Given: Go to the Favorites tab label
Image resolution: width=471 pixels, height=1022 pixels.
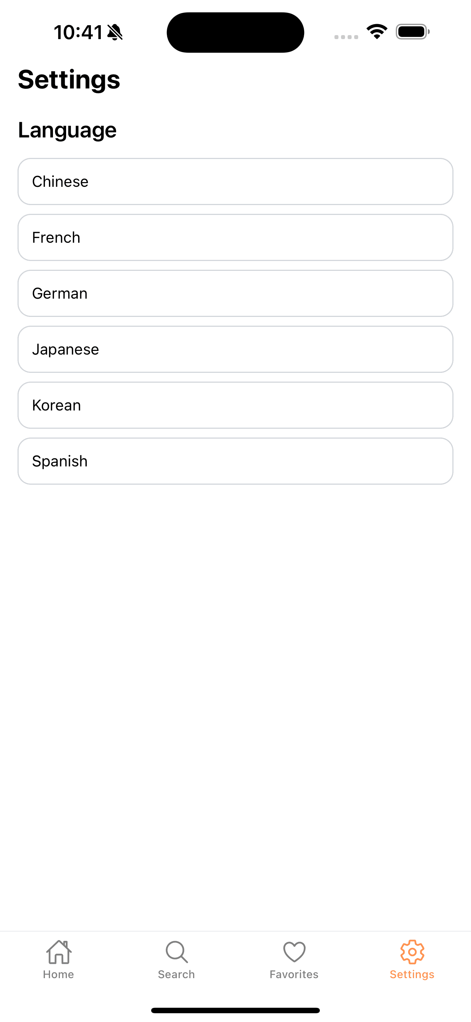Looking at the screenshot, I should pos(294,974).
